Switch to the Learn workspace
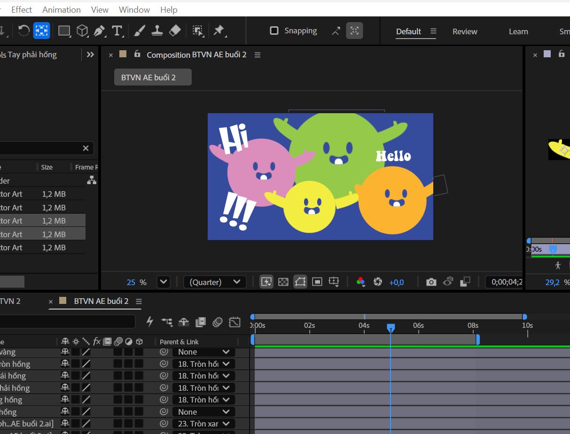Image resolution: width=570 pixels, height=434 pixels. tap(518, 31)
